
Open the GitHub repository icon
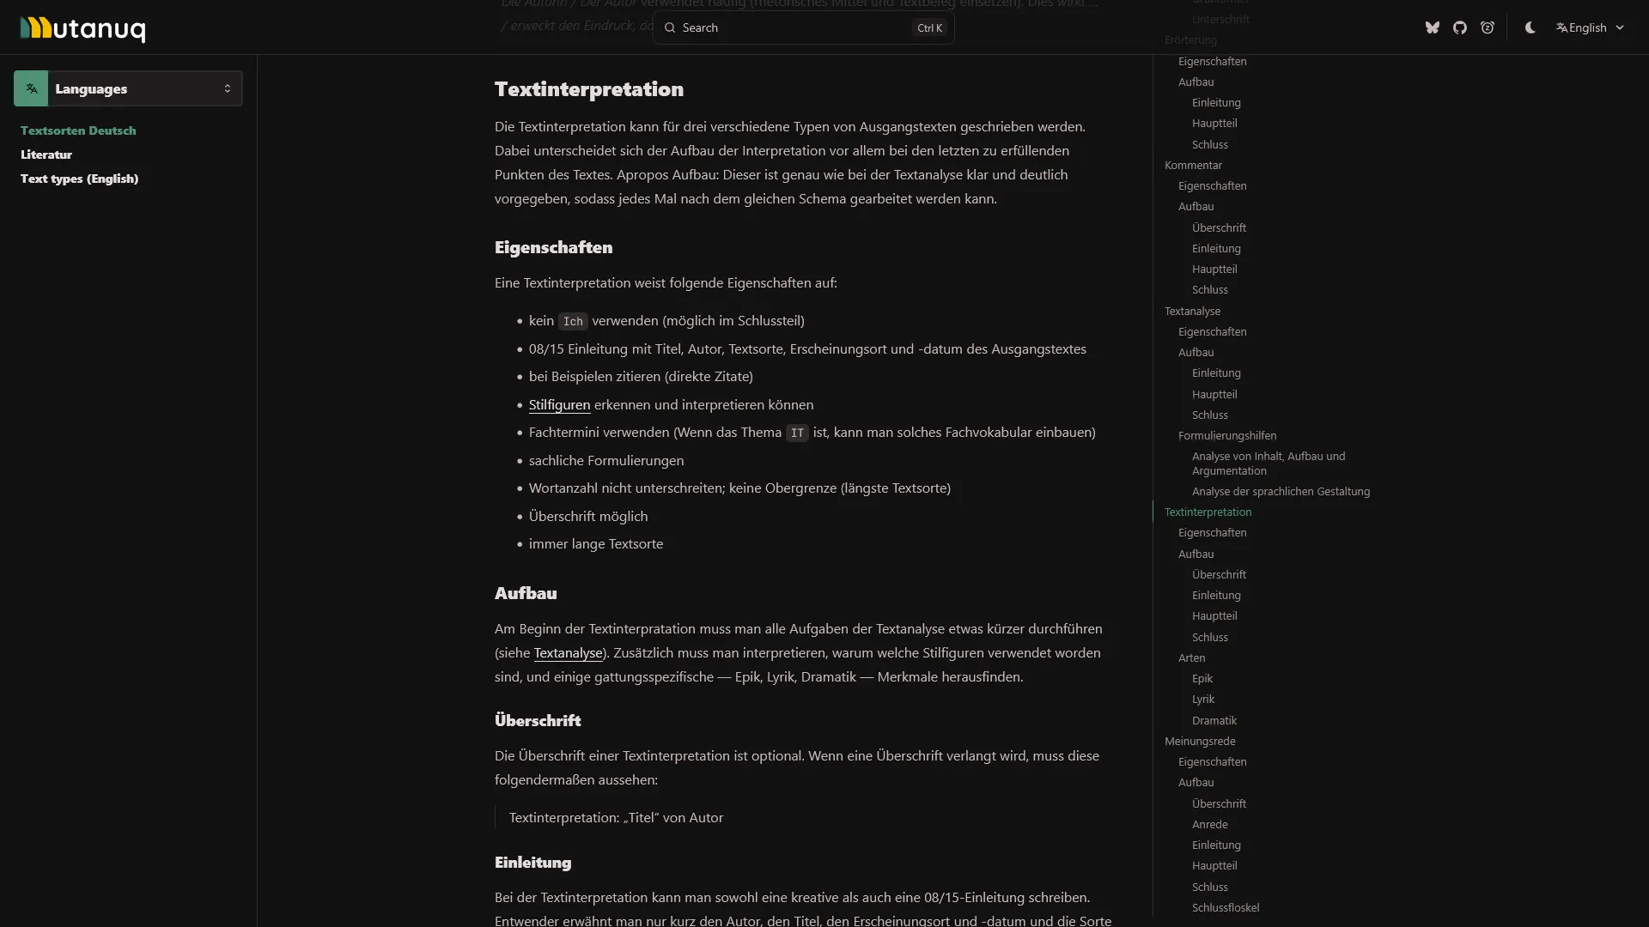click(x=1459, y=27)
